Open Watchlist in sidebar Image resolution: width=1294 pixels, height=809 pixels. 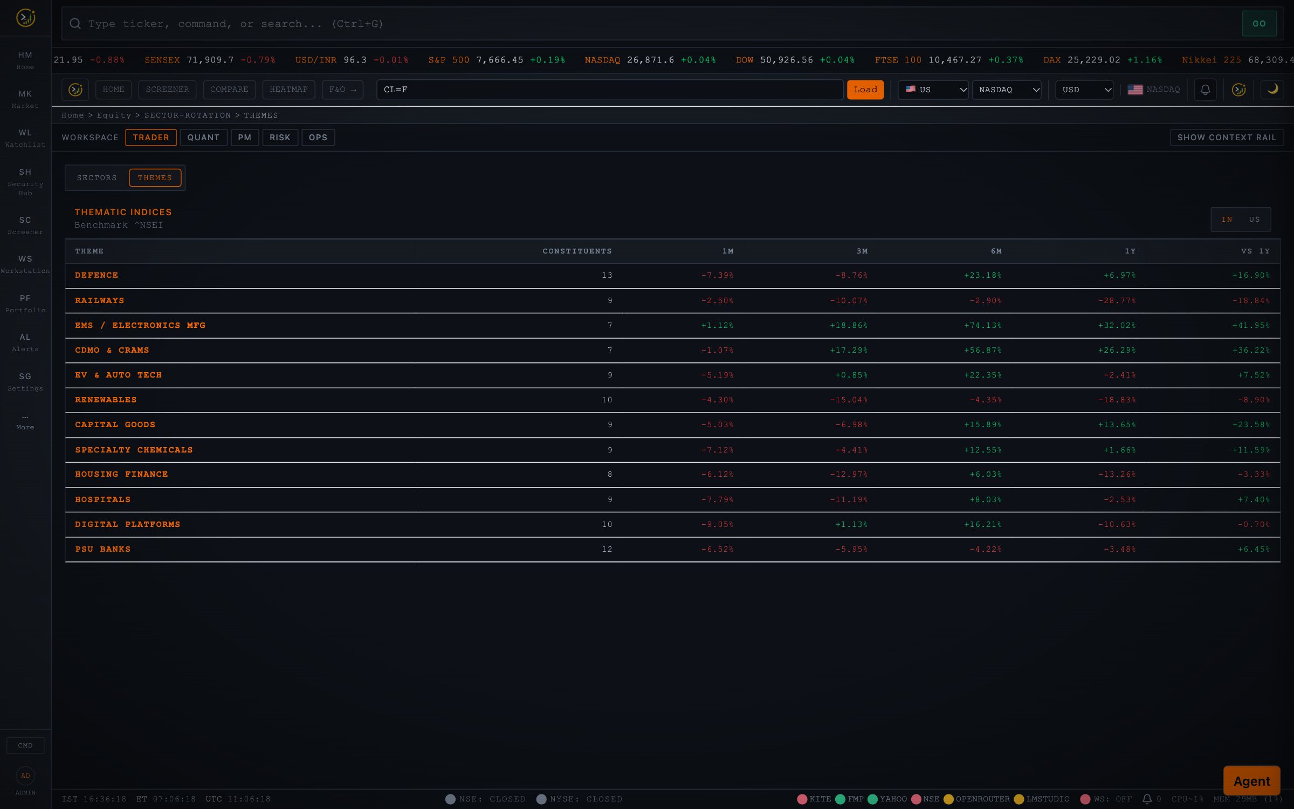tap(25, 138)
